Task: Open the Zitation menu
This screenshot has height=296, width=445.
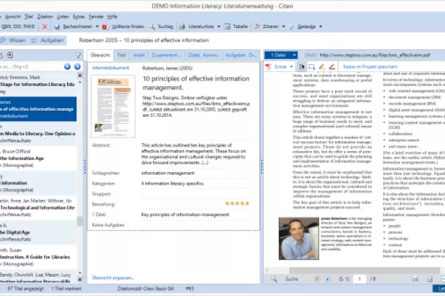Action: click(x=45, y=16)
